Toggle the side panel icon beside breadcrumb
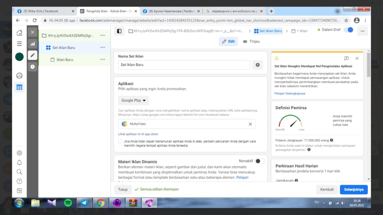 point(119,31)
